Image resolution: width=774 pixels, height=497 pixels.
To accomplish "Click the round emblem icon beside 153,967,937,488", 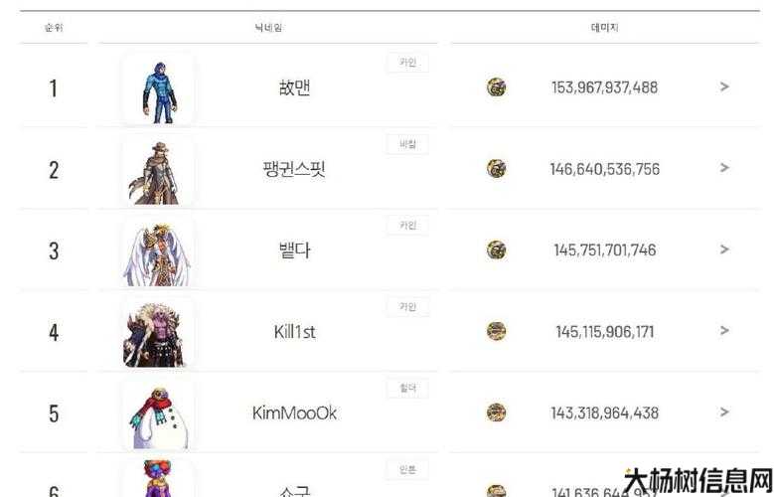I will (x=496, y=87).
